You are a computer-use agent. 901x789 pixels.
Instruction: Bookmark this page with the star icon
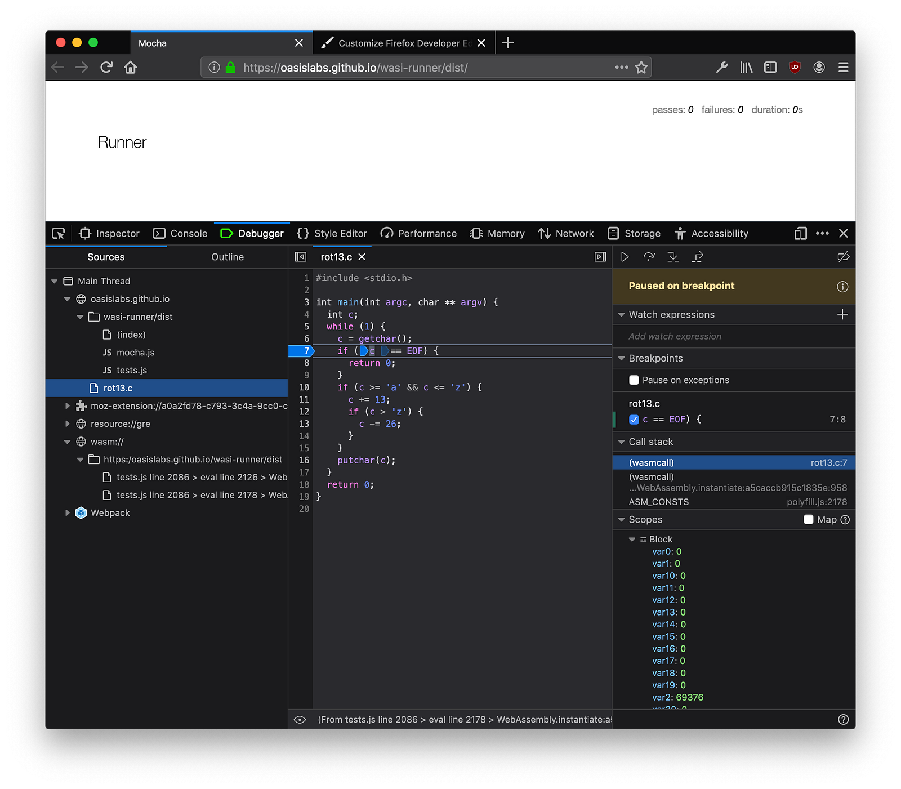[641, 68]
